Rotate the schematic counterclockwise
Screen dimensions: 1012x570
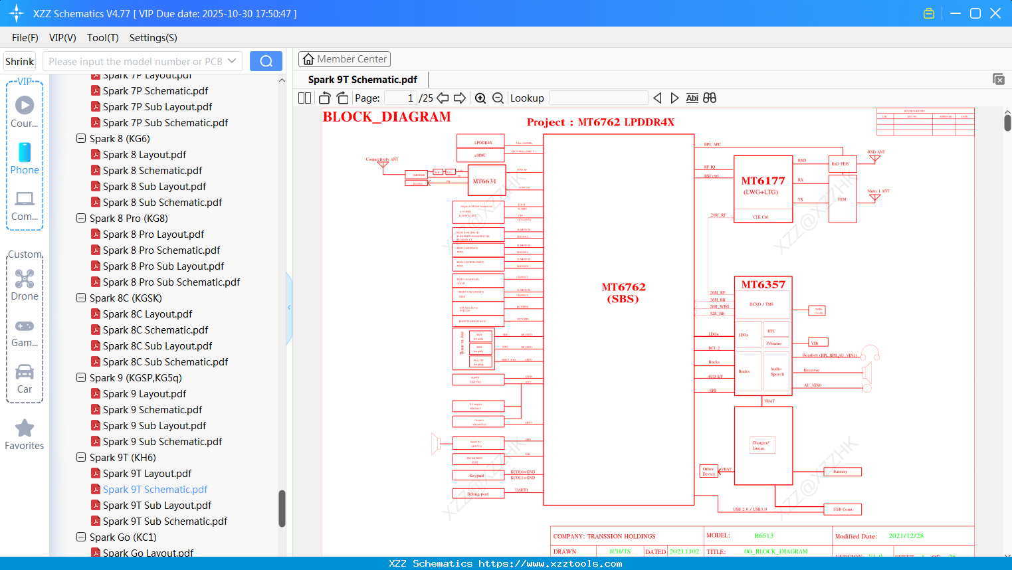324,98
